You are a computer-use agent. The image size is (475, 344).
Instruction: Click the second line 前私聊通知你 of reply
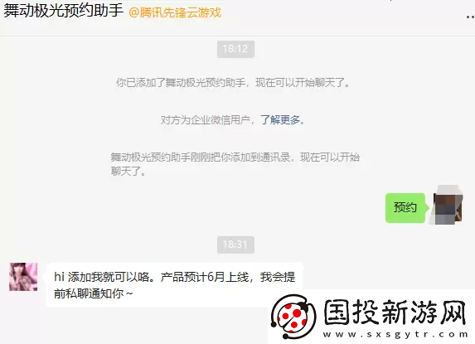(x=94, y=293)
